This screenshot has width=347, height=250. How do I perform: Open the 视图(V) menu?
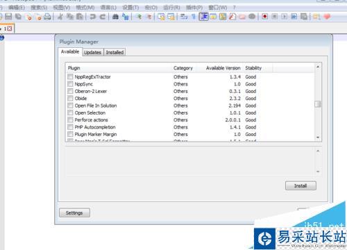tap(62, 8)
